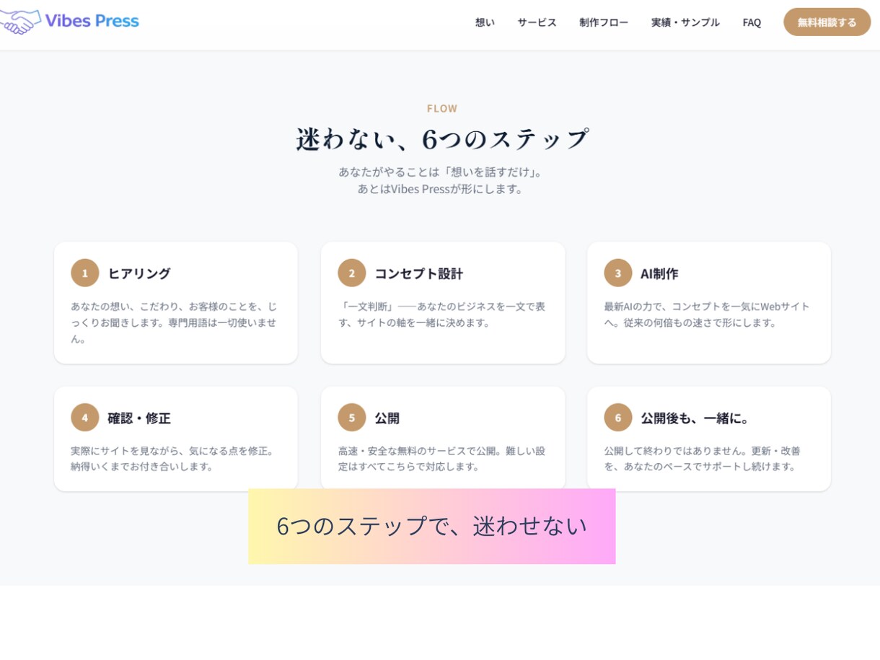Click the 6つのステップで、迷わせない gradient banner
Image resolution: width=880 pixels, height=660 pixels.
point(432,526)
